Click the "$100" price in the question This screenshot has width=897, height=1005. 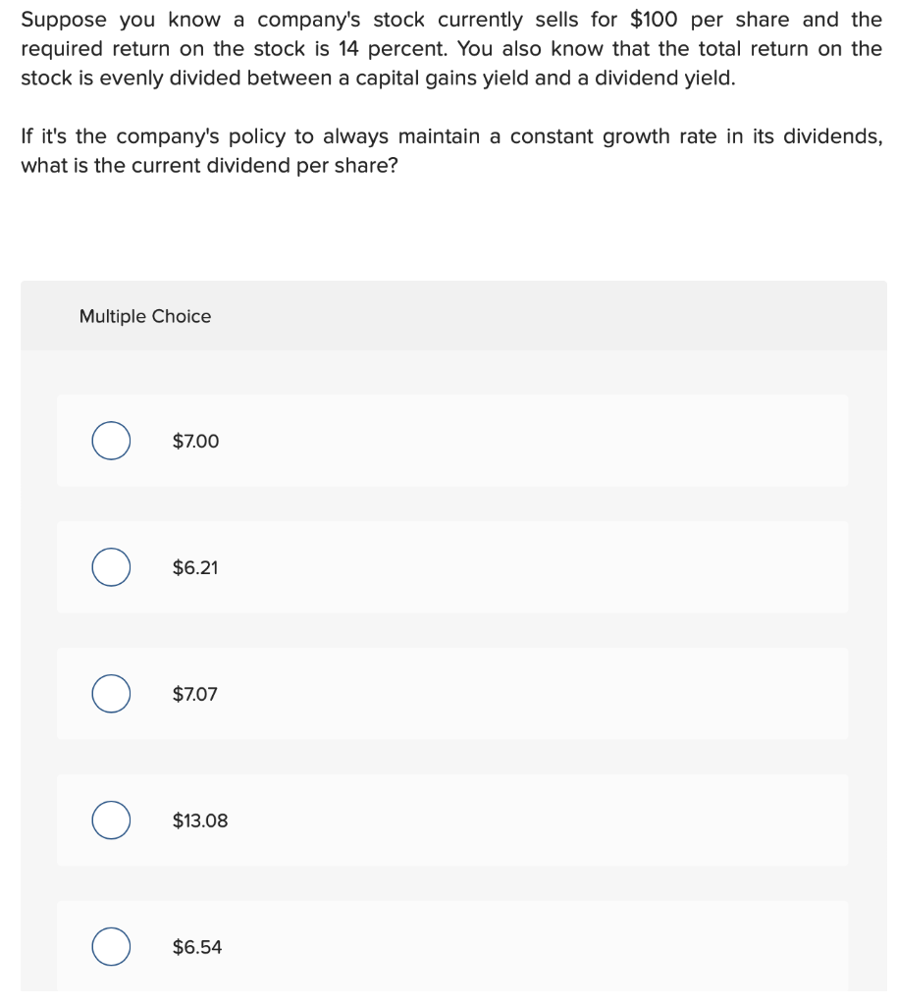655,20
